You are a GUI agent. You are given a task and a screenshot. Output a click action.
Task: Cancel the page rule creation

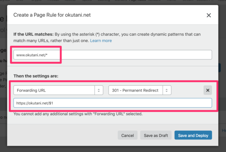127,135
